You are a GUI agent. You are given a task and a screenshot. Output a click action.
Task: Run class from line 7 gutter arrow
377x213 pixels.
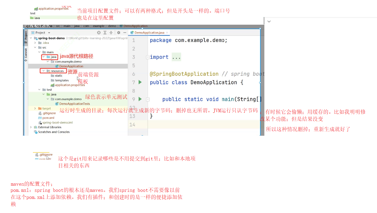140,82
